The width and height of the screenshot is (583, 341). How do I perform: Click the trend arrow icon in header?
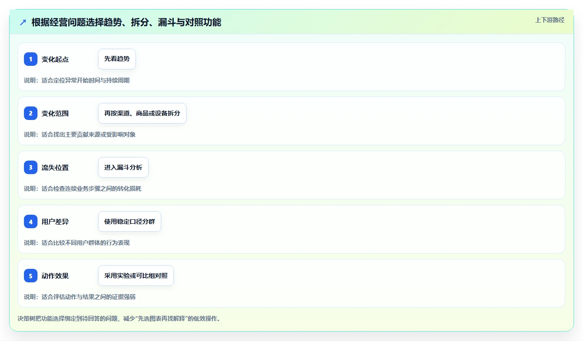pyautogui.click(x=23, y=22)
